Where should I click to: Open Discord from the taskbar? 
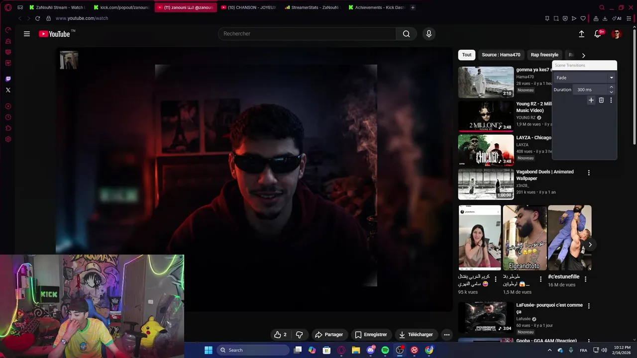pyautogui.click(x=371, y=350)
